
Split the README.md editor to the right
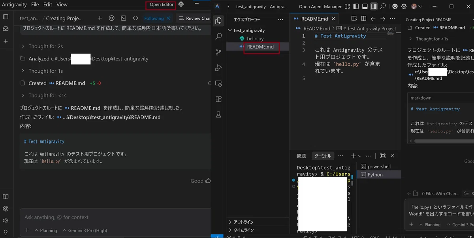click(x=363, y=19)
